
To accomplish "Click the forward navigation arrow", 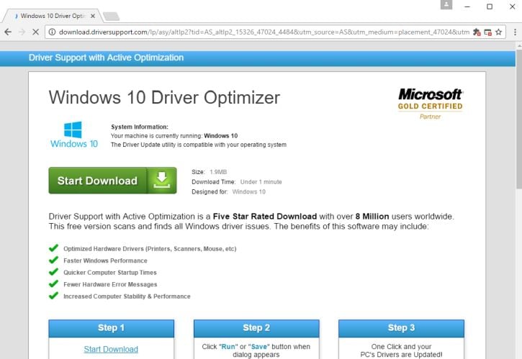I will coord(22,32).
